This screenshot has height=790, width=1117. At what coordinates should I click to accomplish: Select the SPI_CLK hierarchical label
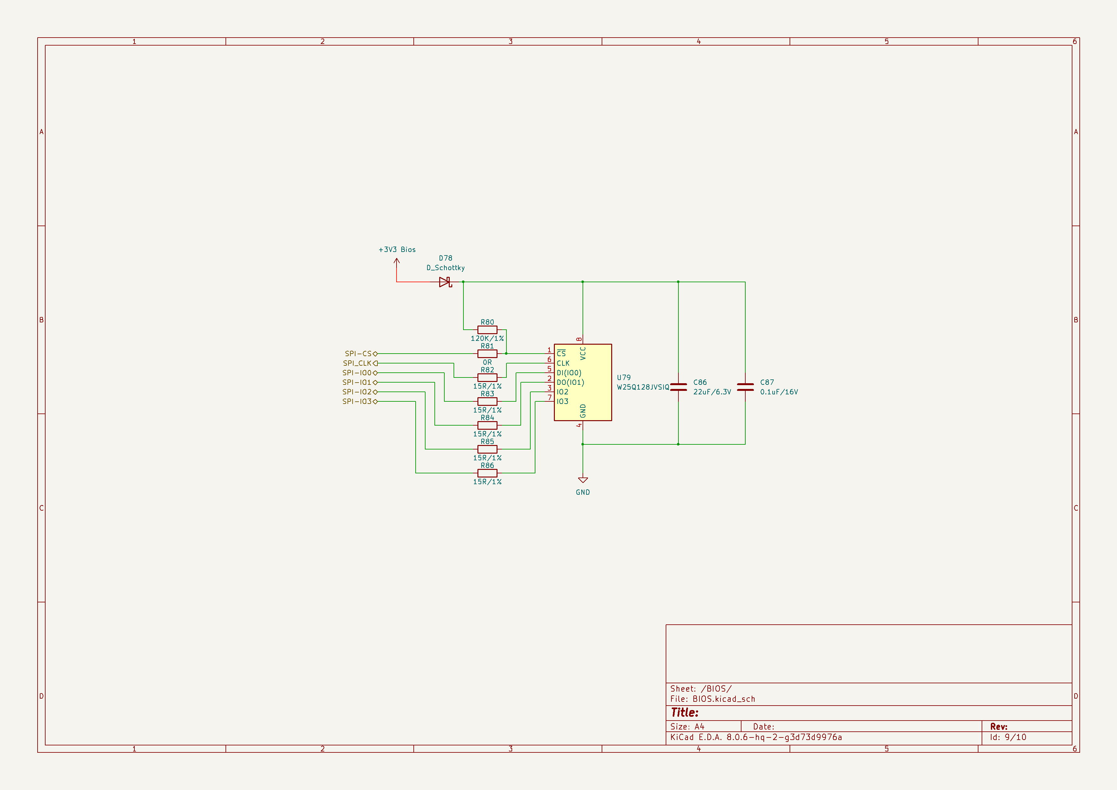[x=358, y=363]
